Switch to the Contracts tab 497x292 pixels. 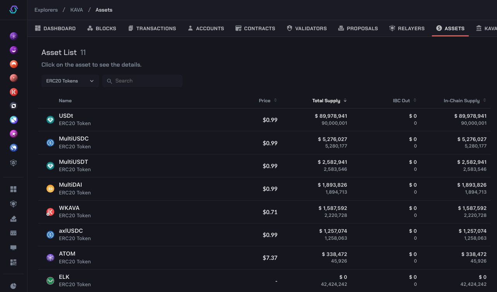(x=255, y=28)
